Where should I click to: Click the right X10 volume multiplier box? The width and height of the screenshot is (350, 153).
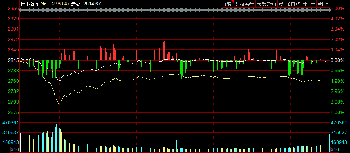(335, 149)
